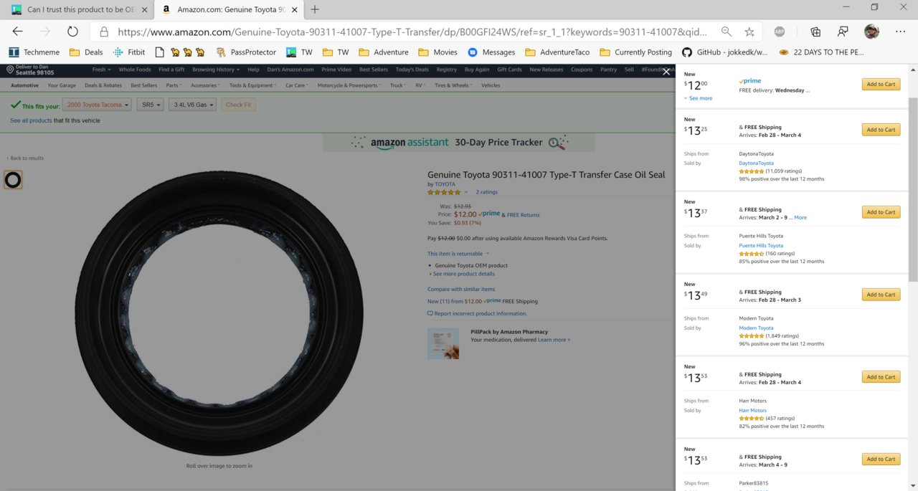Image resolution: width=918 pixels, height=491 pixels.
Task: Open the GitHub jokkedk bookmark
Action: pos(725,52)
